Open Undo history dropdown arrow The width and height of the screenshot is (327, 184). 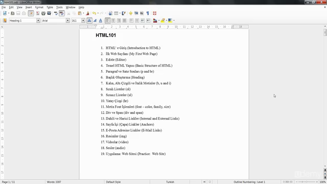point(98,13)
